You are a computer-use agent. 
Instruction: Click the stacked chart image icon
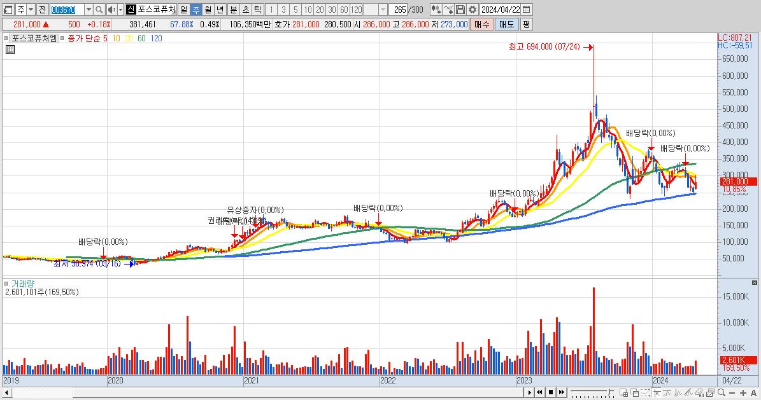tap(711, 392)
